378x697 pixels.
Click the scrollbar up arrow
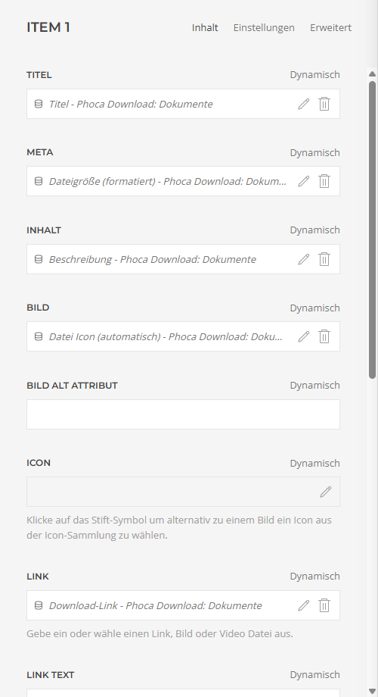pos(372,73)
